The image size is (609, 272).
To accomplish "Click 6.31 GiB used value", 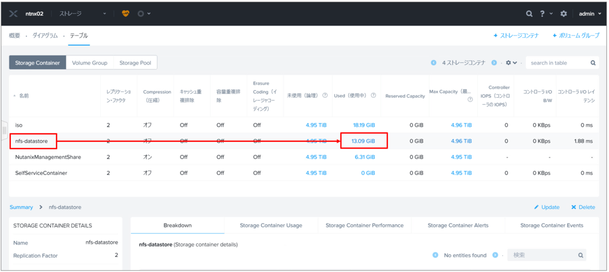I will (x=365, y=157).
